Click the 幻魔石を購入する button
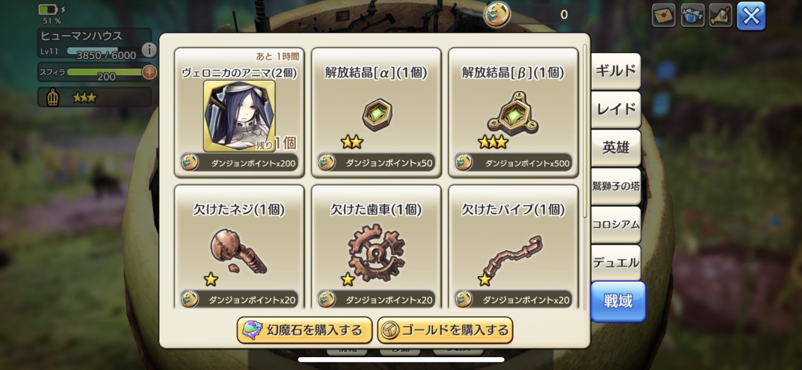 click(305, 330)
